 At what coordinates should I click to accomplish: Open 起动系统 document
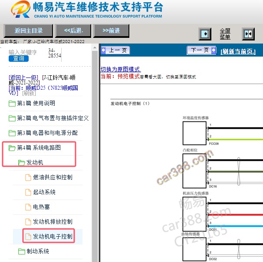click(44, 192)
